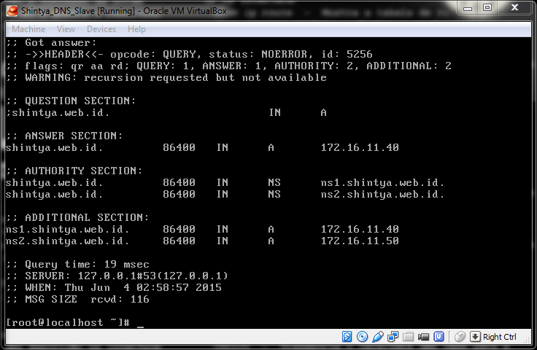The image size is (537, 350).
Task: Minimize the VirtualBox VM window
Action: (x=468, y=7)
